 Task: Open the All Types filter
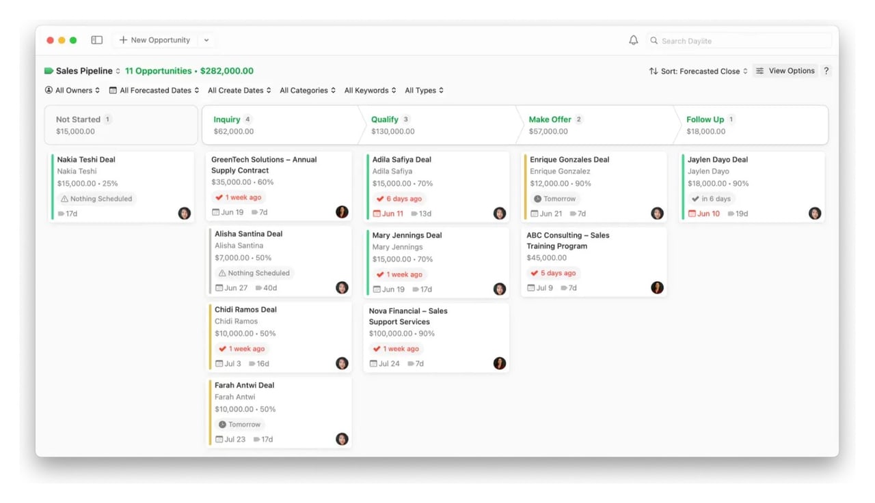[x=425, y=90]
